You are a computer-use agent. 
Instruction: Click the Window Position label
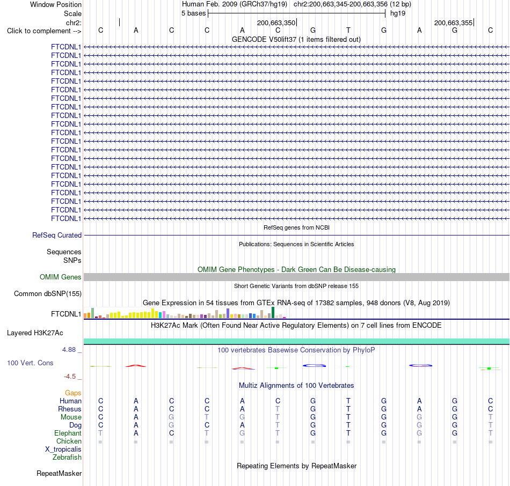click(56, 4)
